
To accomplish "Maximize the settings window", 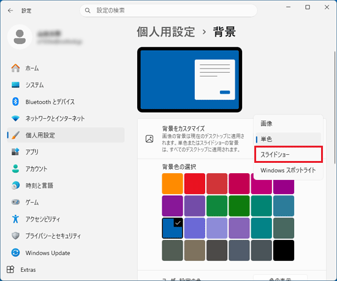I will [308, 7].
